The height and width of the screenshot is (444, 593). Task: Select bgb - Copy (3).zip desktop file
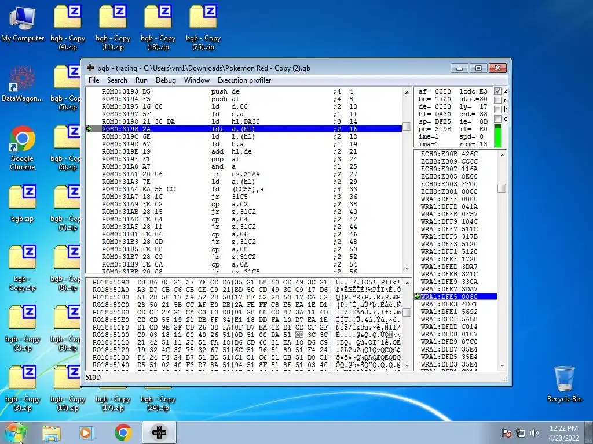click(23, 388)
